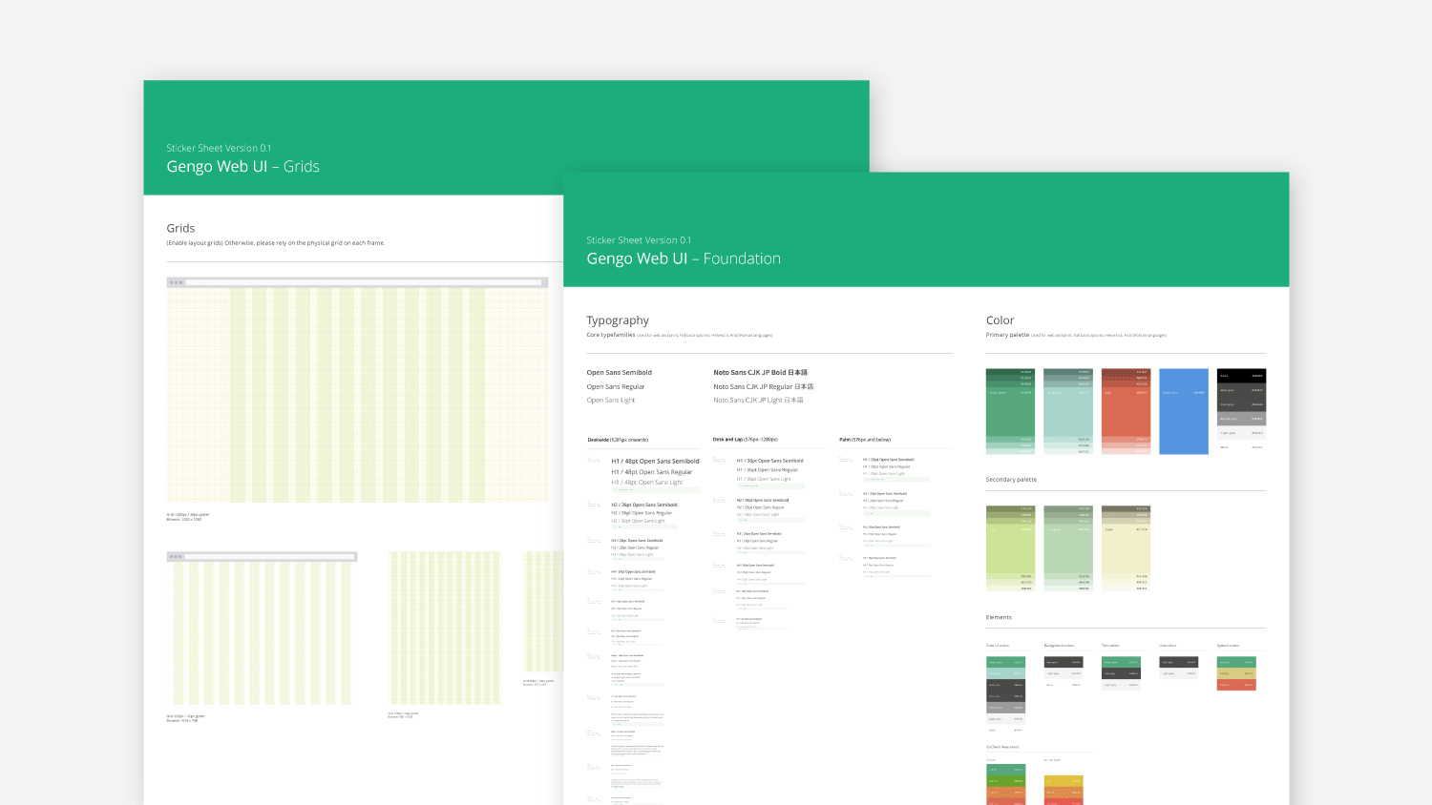1432x805 pixels.
Task: Select the mint teal primary palette swatch
Action: 1067,411
